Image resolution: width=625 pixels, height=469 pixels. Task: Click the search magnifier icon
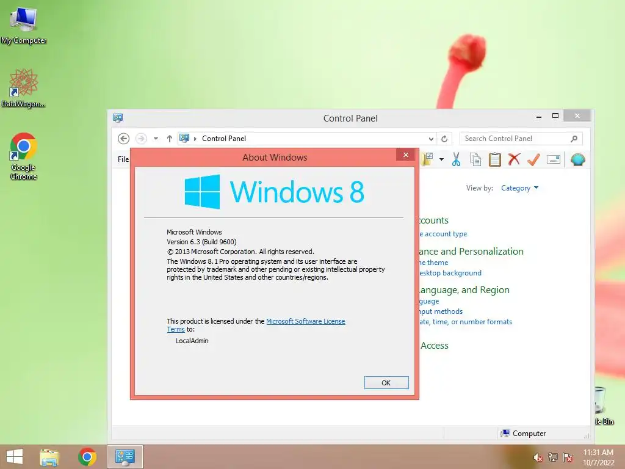click(x=574, y=139)
